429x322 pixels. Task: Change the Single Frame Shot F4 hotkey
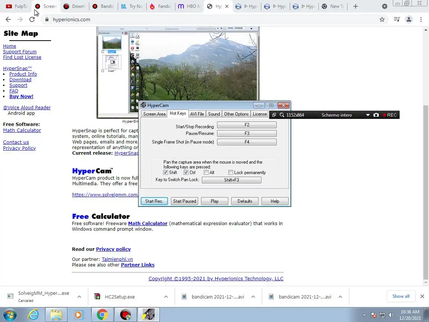click(247, 142)
